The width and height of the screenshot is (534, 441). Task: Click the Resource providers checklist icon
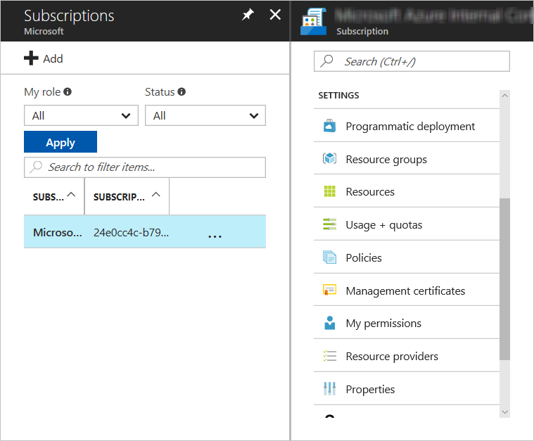329,356
